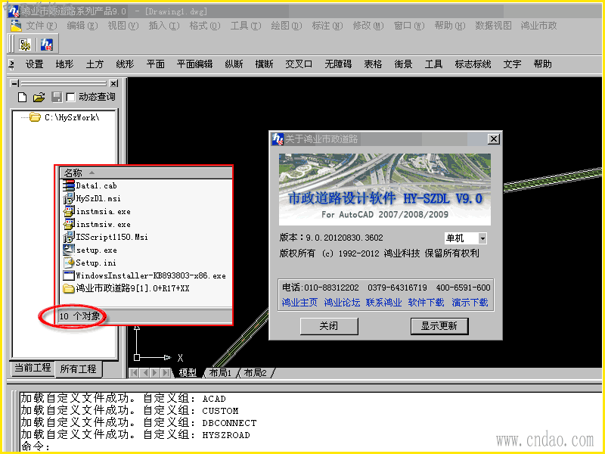Click the blue HY logo toolbar icon
Image resolution: width=605 pixels, height=454 pixels.
pyautogui.click(x=47, y=45)
